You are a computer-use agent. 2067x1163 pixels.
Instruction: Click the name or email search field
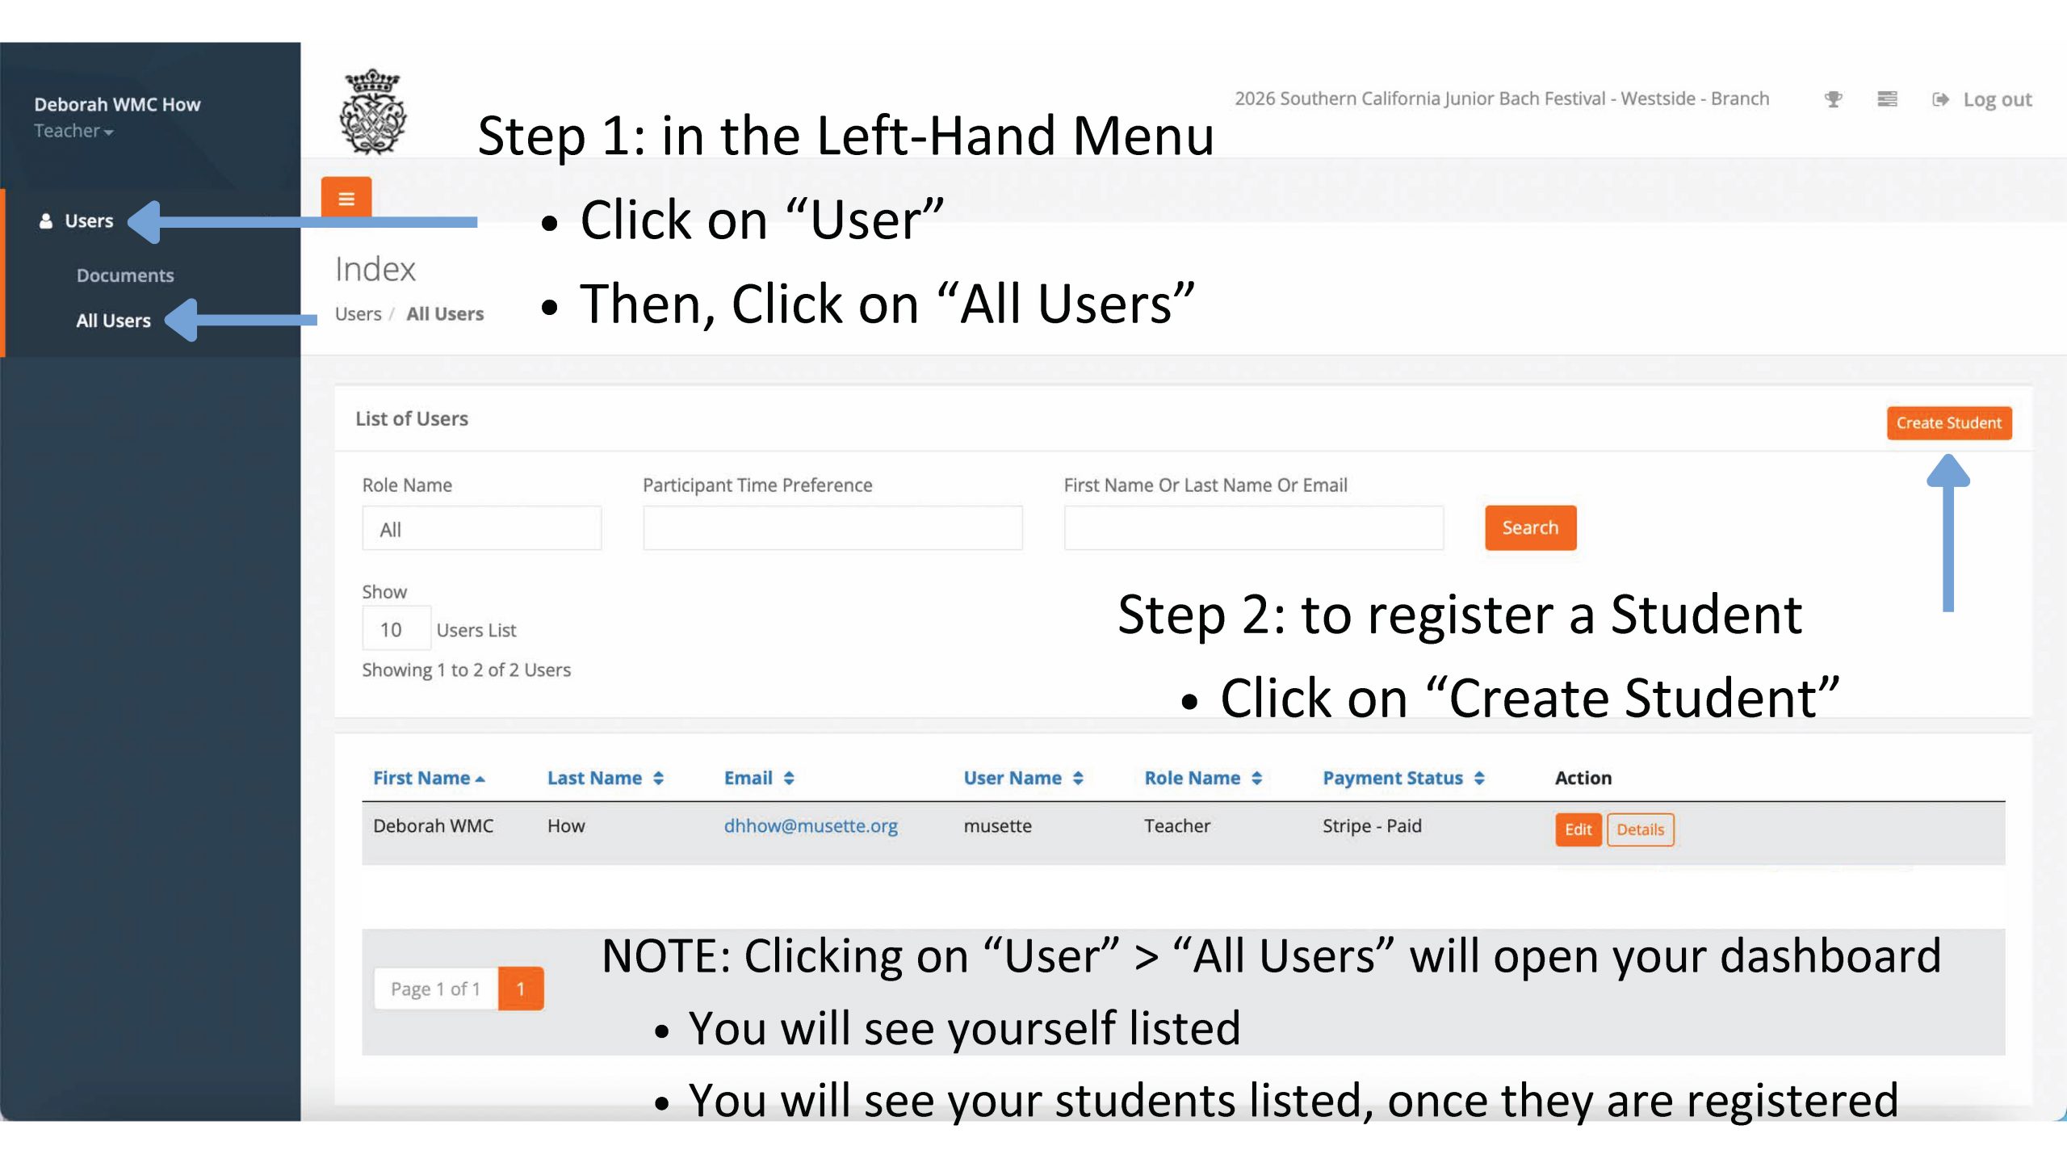[1253, 528]
